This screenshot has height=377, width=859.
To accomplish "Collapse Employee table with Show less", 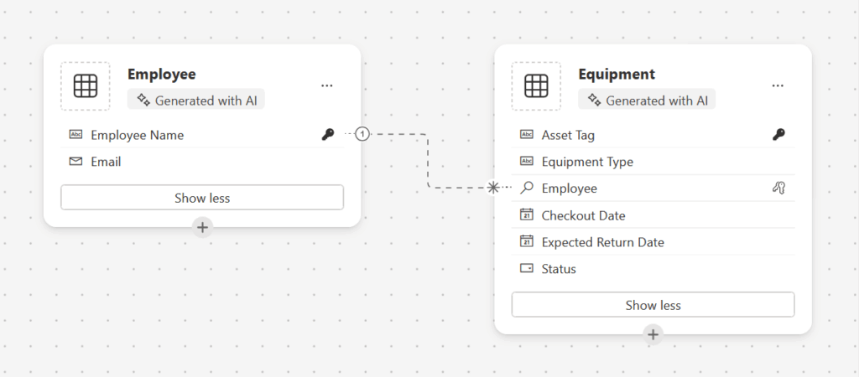I will pos(202,198).
